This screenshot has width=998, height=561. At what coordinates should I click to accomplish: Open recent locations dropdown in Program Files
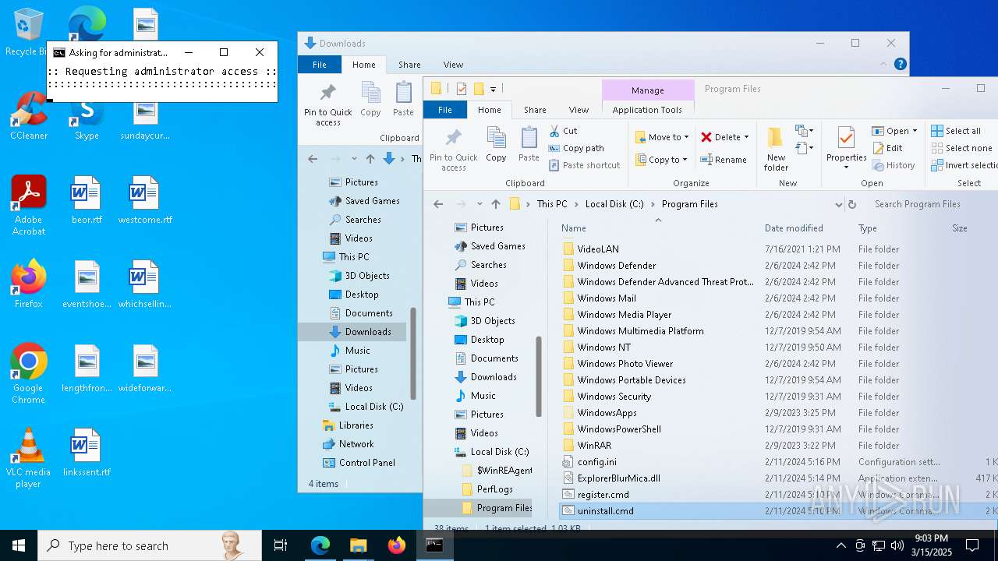pyautogui.click(x=479, y=204)
